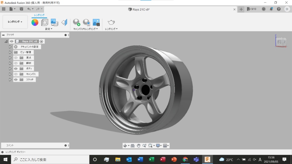
Task: Collapse the Rays 21C v9 root node
Action: [x=6, y=42]
